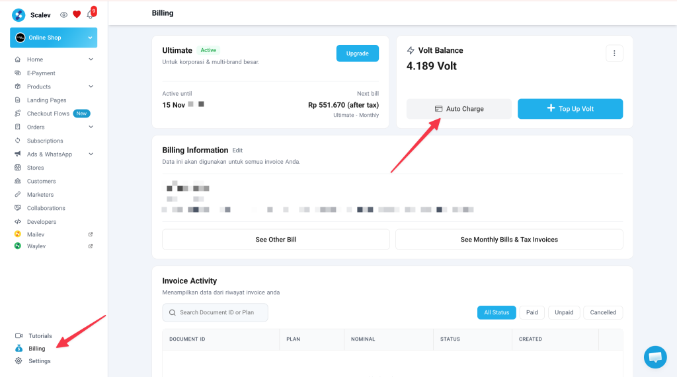Click the E-Payment icon in sidebar
The height and width of the screenshot is (377, 677).
tap(18, 73)
